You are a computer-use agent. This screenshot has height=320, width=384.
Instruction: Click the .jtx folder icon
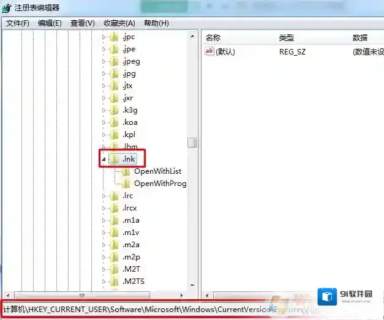pos(115,86)
